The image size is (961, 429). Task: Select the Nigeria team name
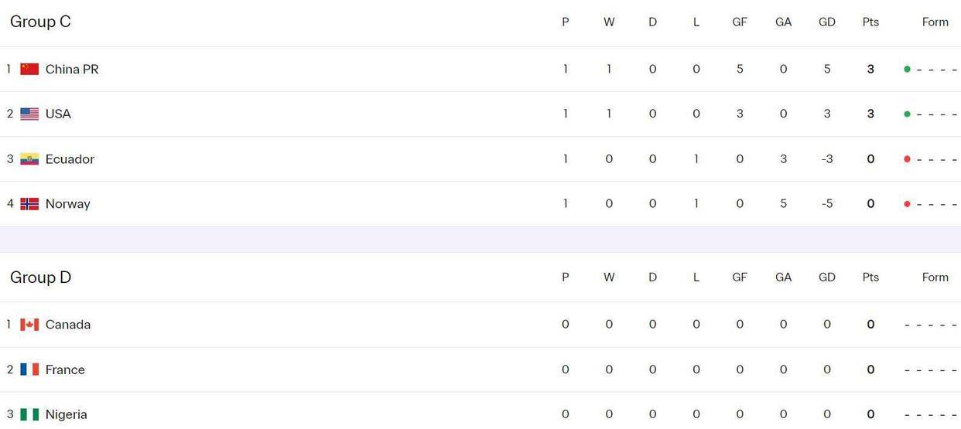(x=67, y=414)
